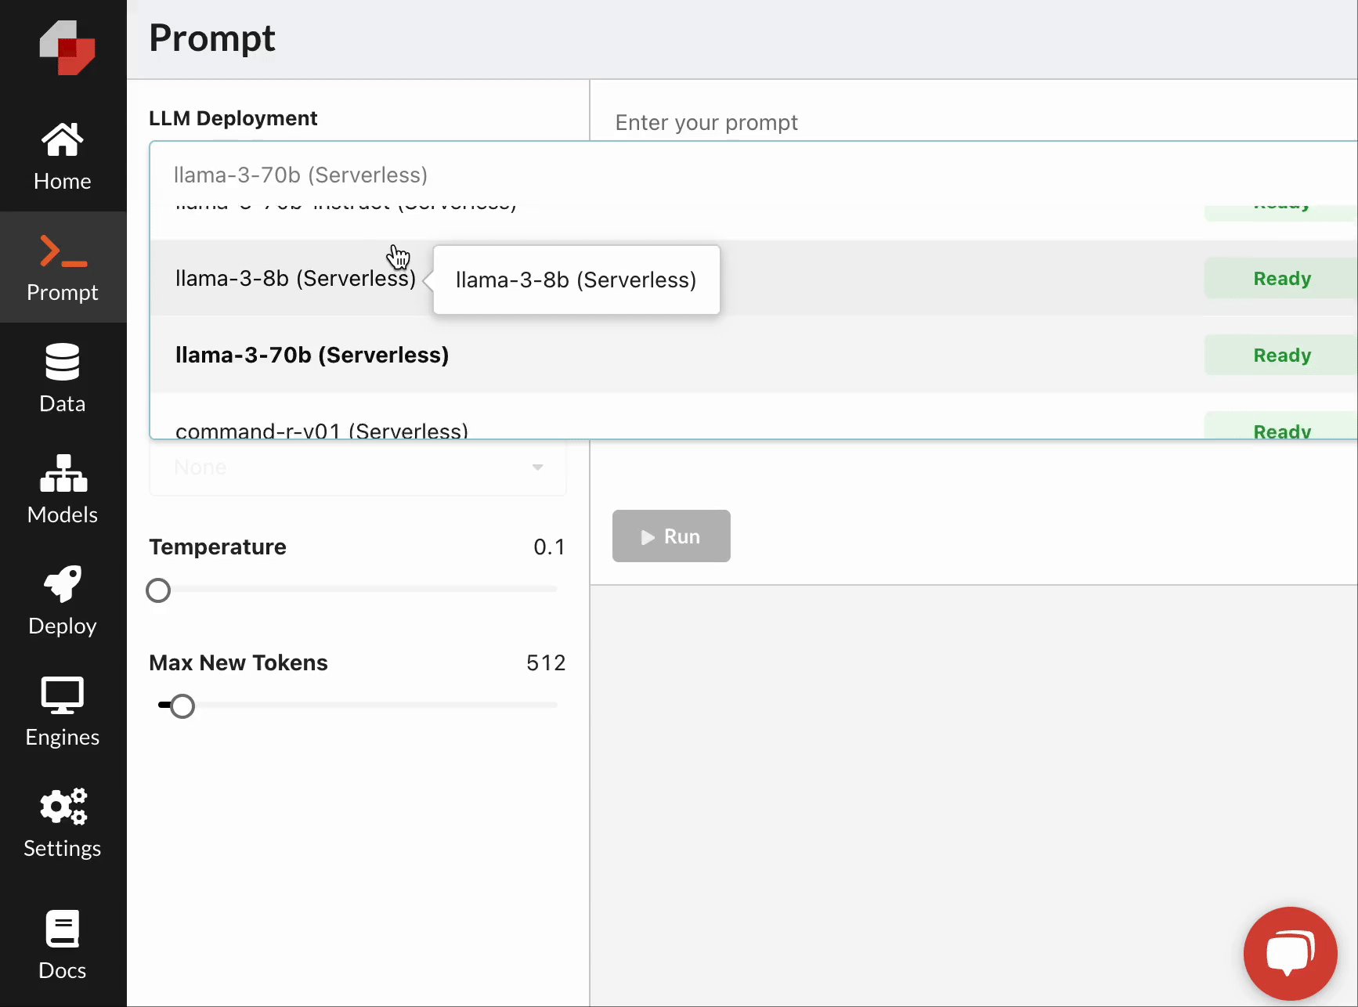Open the Models hierarchy icon
The width and height of the screenshot is (1358, 1007).
[x=63, y=473]
